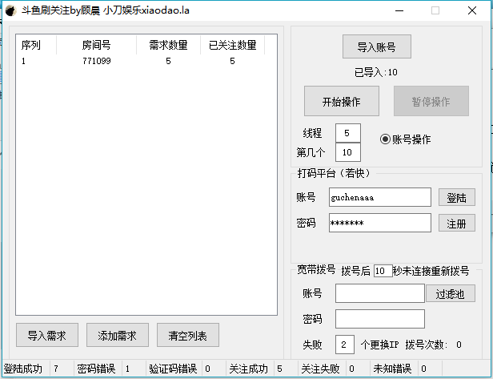This screenshot has width=493, height=379.
Task: Click the app icon in title bar
Action: point(10,10)
